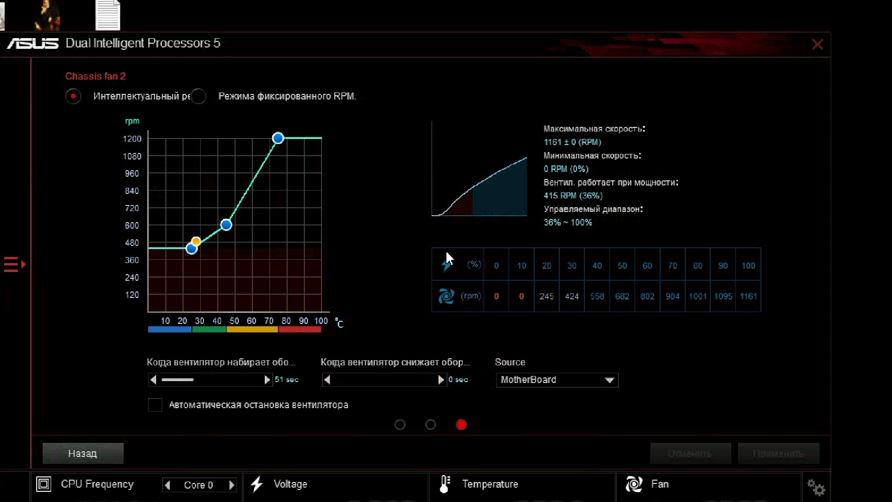Expand the left side menu arrow
Viewport: 892px width, 502px height.
[15, 264]
